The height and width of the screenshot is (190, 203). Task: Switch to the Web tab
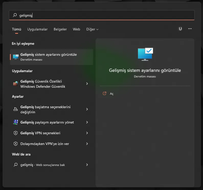pos(76,29)
